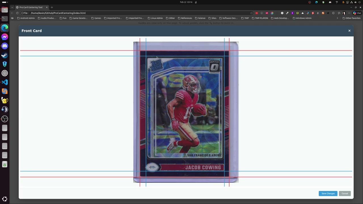
Task: Open the Favorites hub icon
Action: (x=339, y=13)
